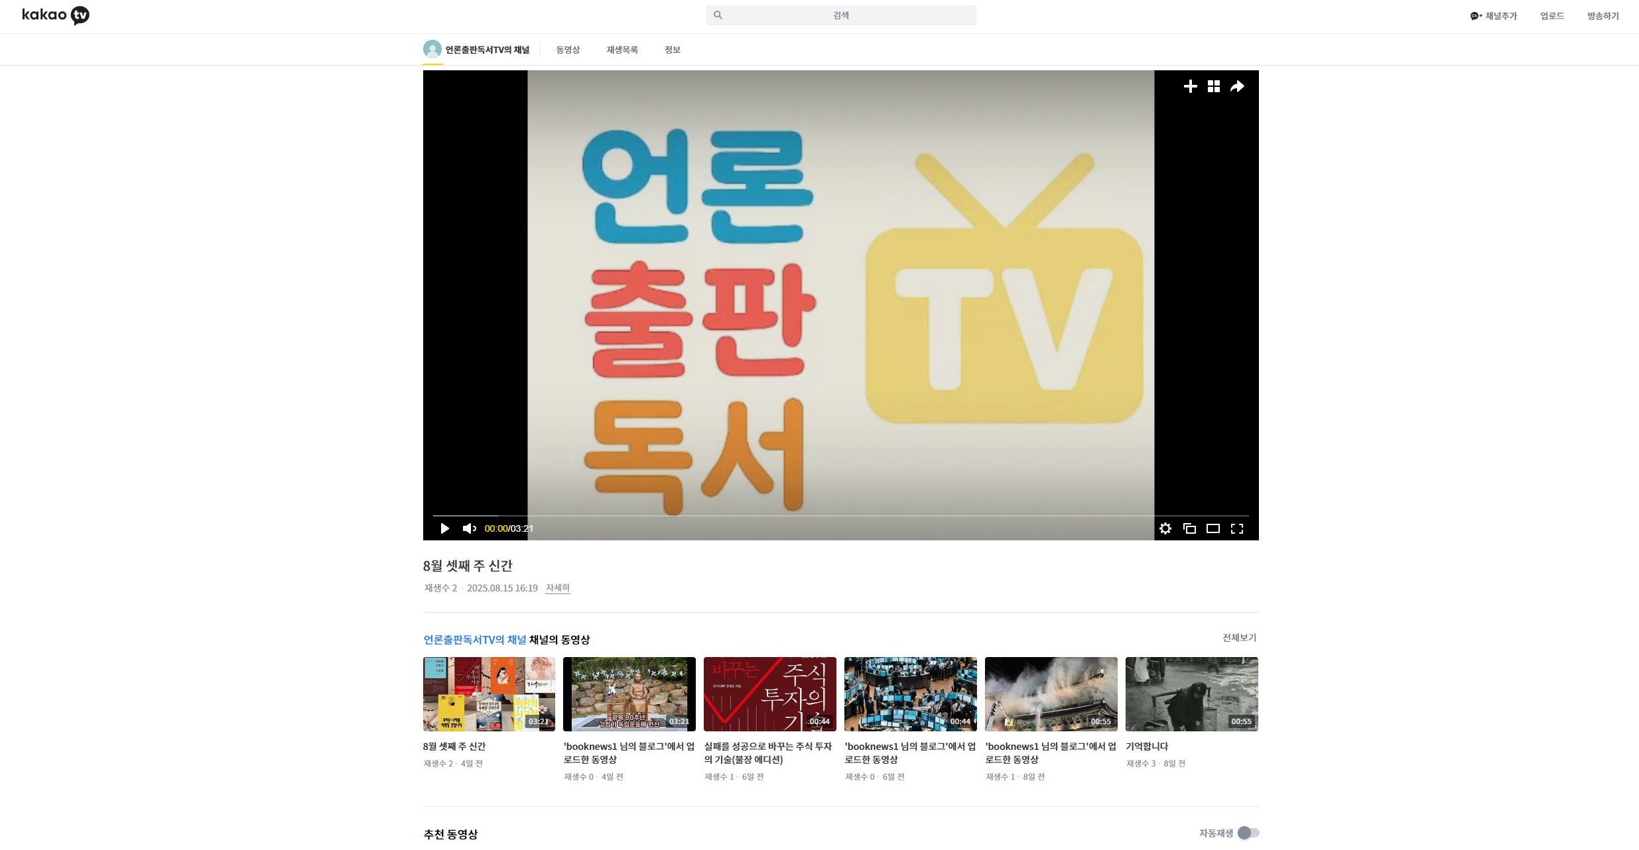This screenshot has width=1639, height=850.
Task: Switch to theater mode view
Action: [1213, 528]
